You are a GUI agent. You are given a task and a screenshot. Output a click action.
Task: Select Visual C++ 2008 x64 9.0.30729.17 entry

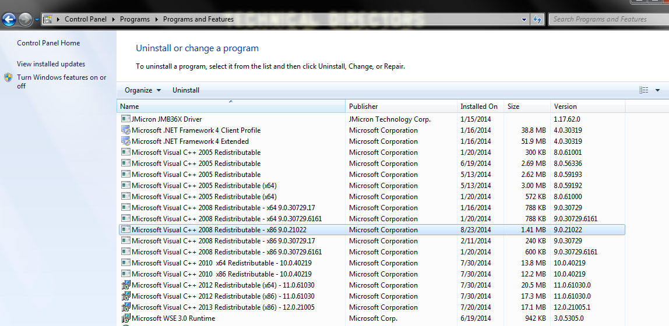pos(371,208)
